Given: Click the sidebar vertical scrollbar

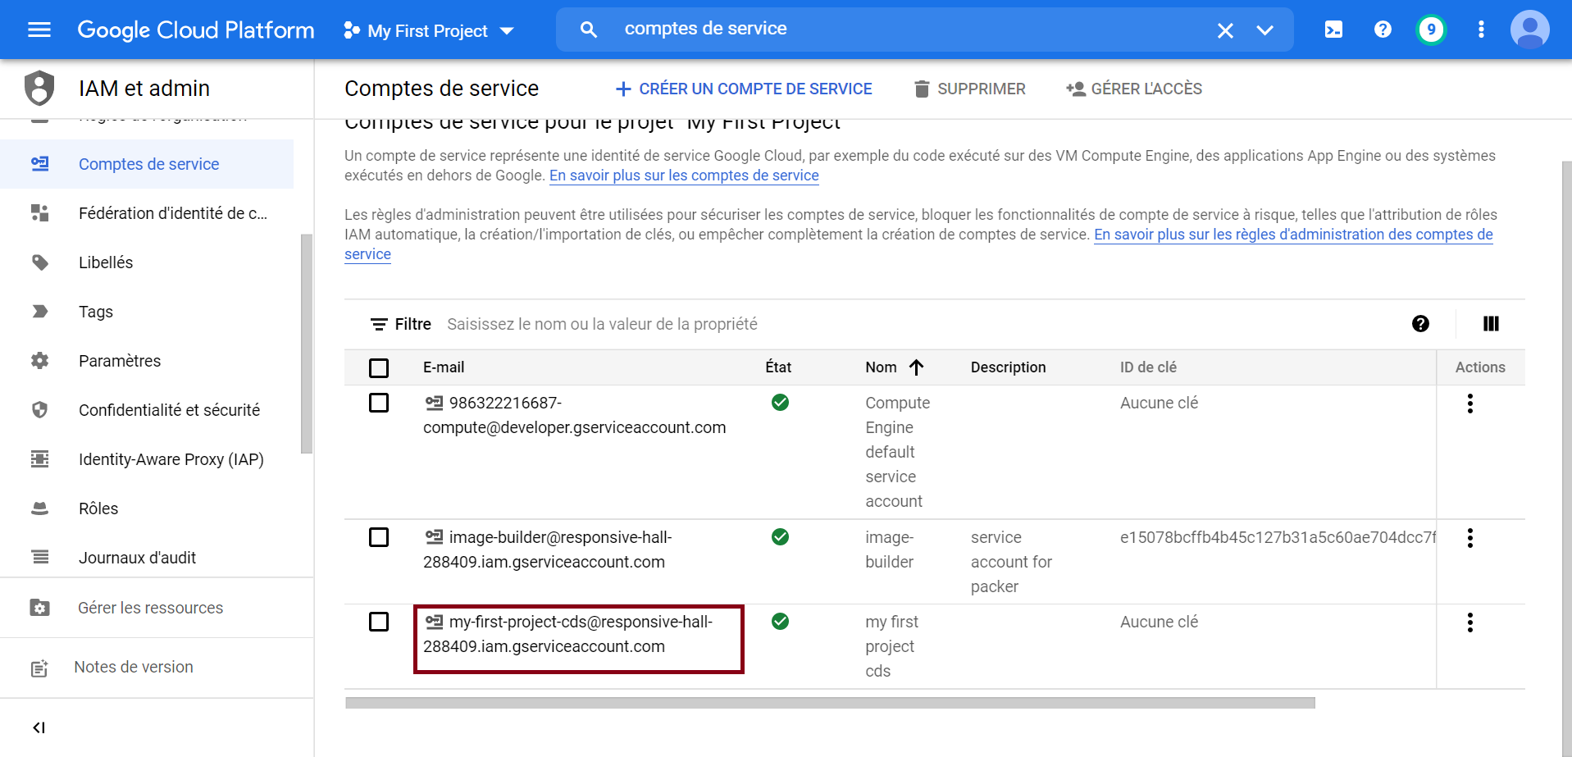Looking at the screenshot, I should coord(307,344).
